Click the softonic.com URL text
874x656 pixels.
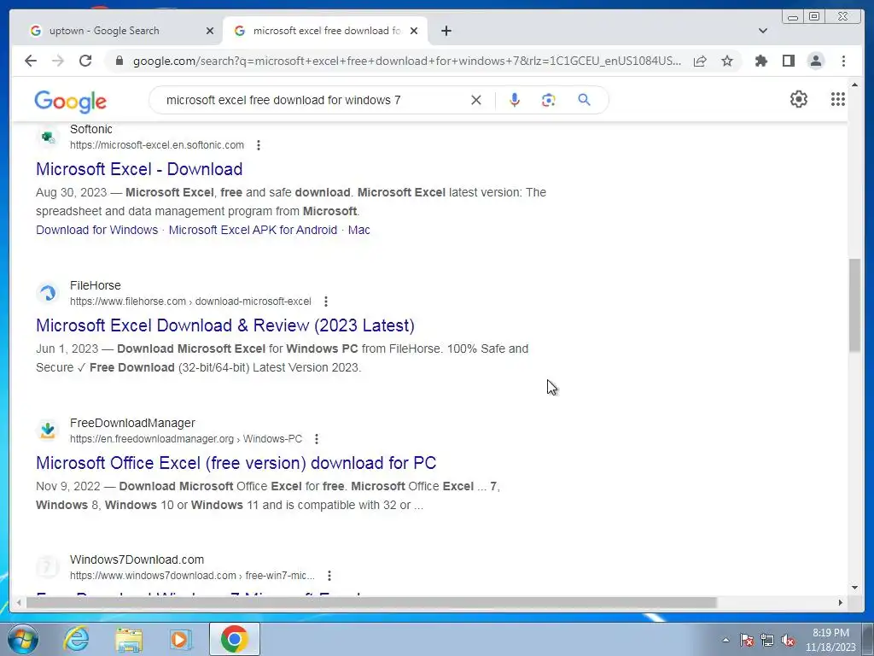(x=157, y=145)
